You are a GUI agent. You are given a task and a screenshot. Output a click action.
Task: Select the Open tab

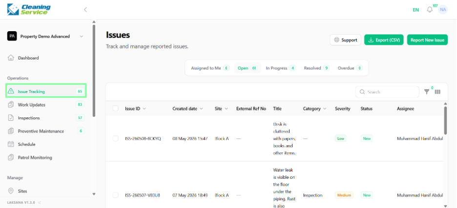(x=247, y=68)
